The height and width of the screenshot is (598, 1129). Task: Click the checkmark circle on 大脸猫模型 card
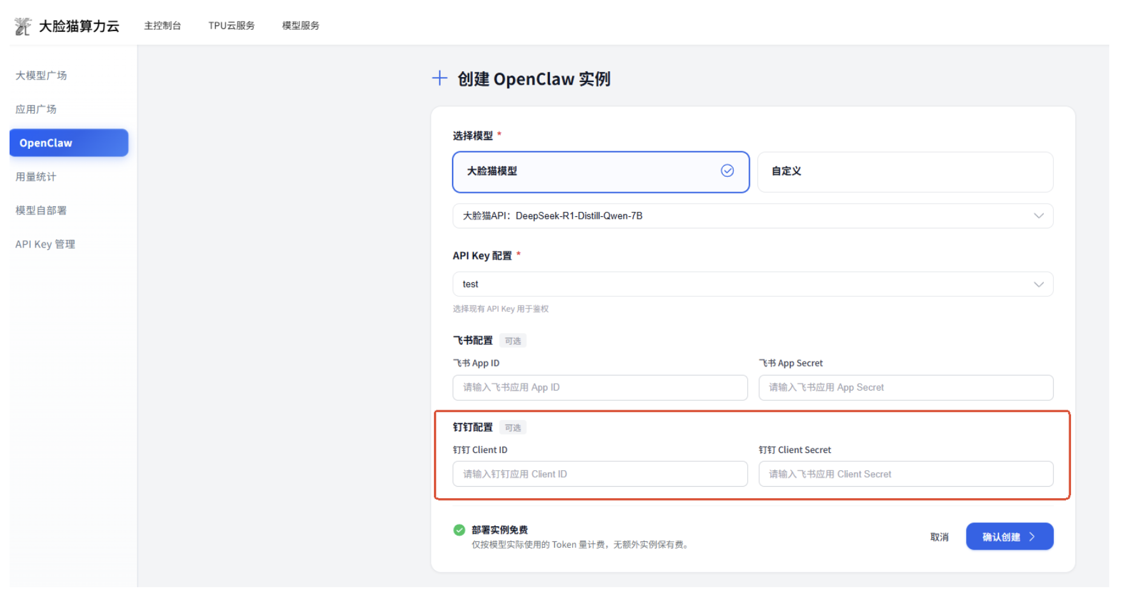click(727, 170)
